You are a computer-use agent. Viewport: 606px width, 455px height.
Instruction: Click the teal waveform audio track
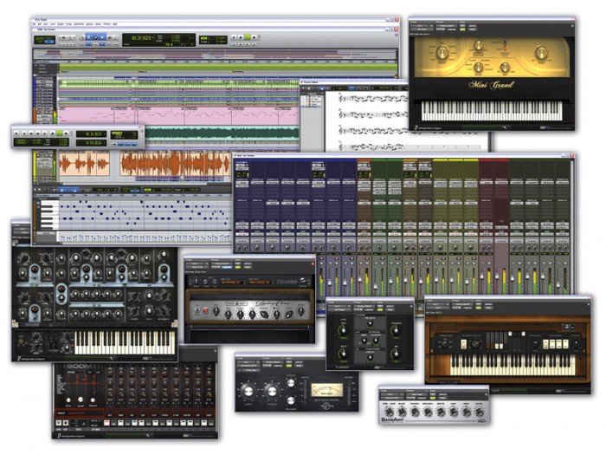tap(221, 133)
